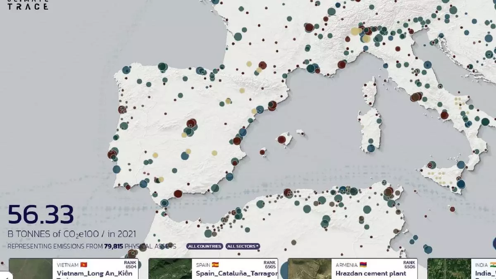Click the Armenia card satellite thumbnail
The height and width of the screenshot is (279, 496).
point(310,269)
